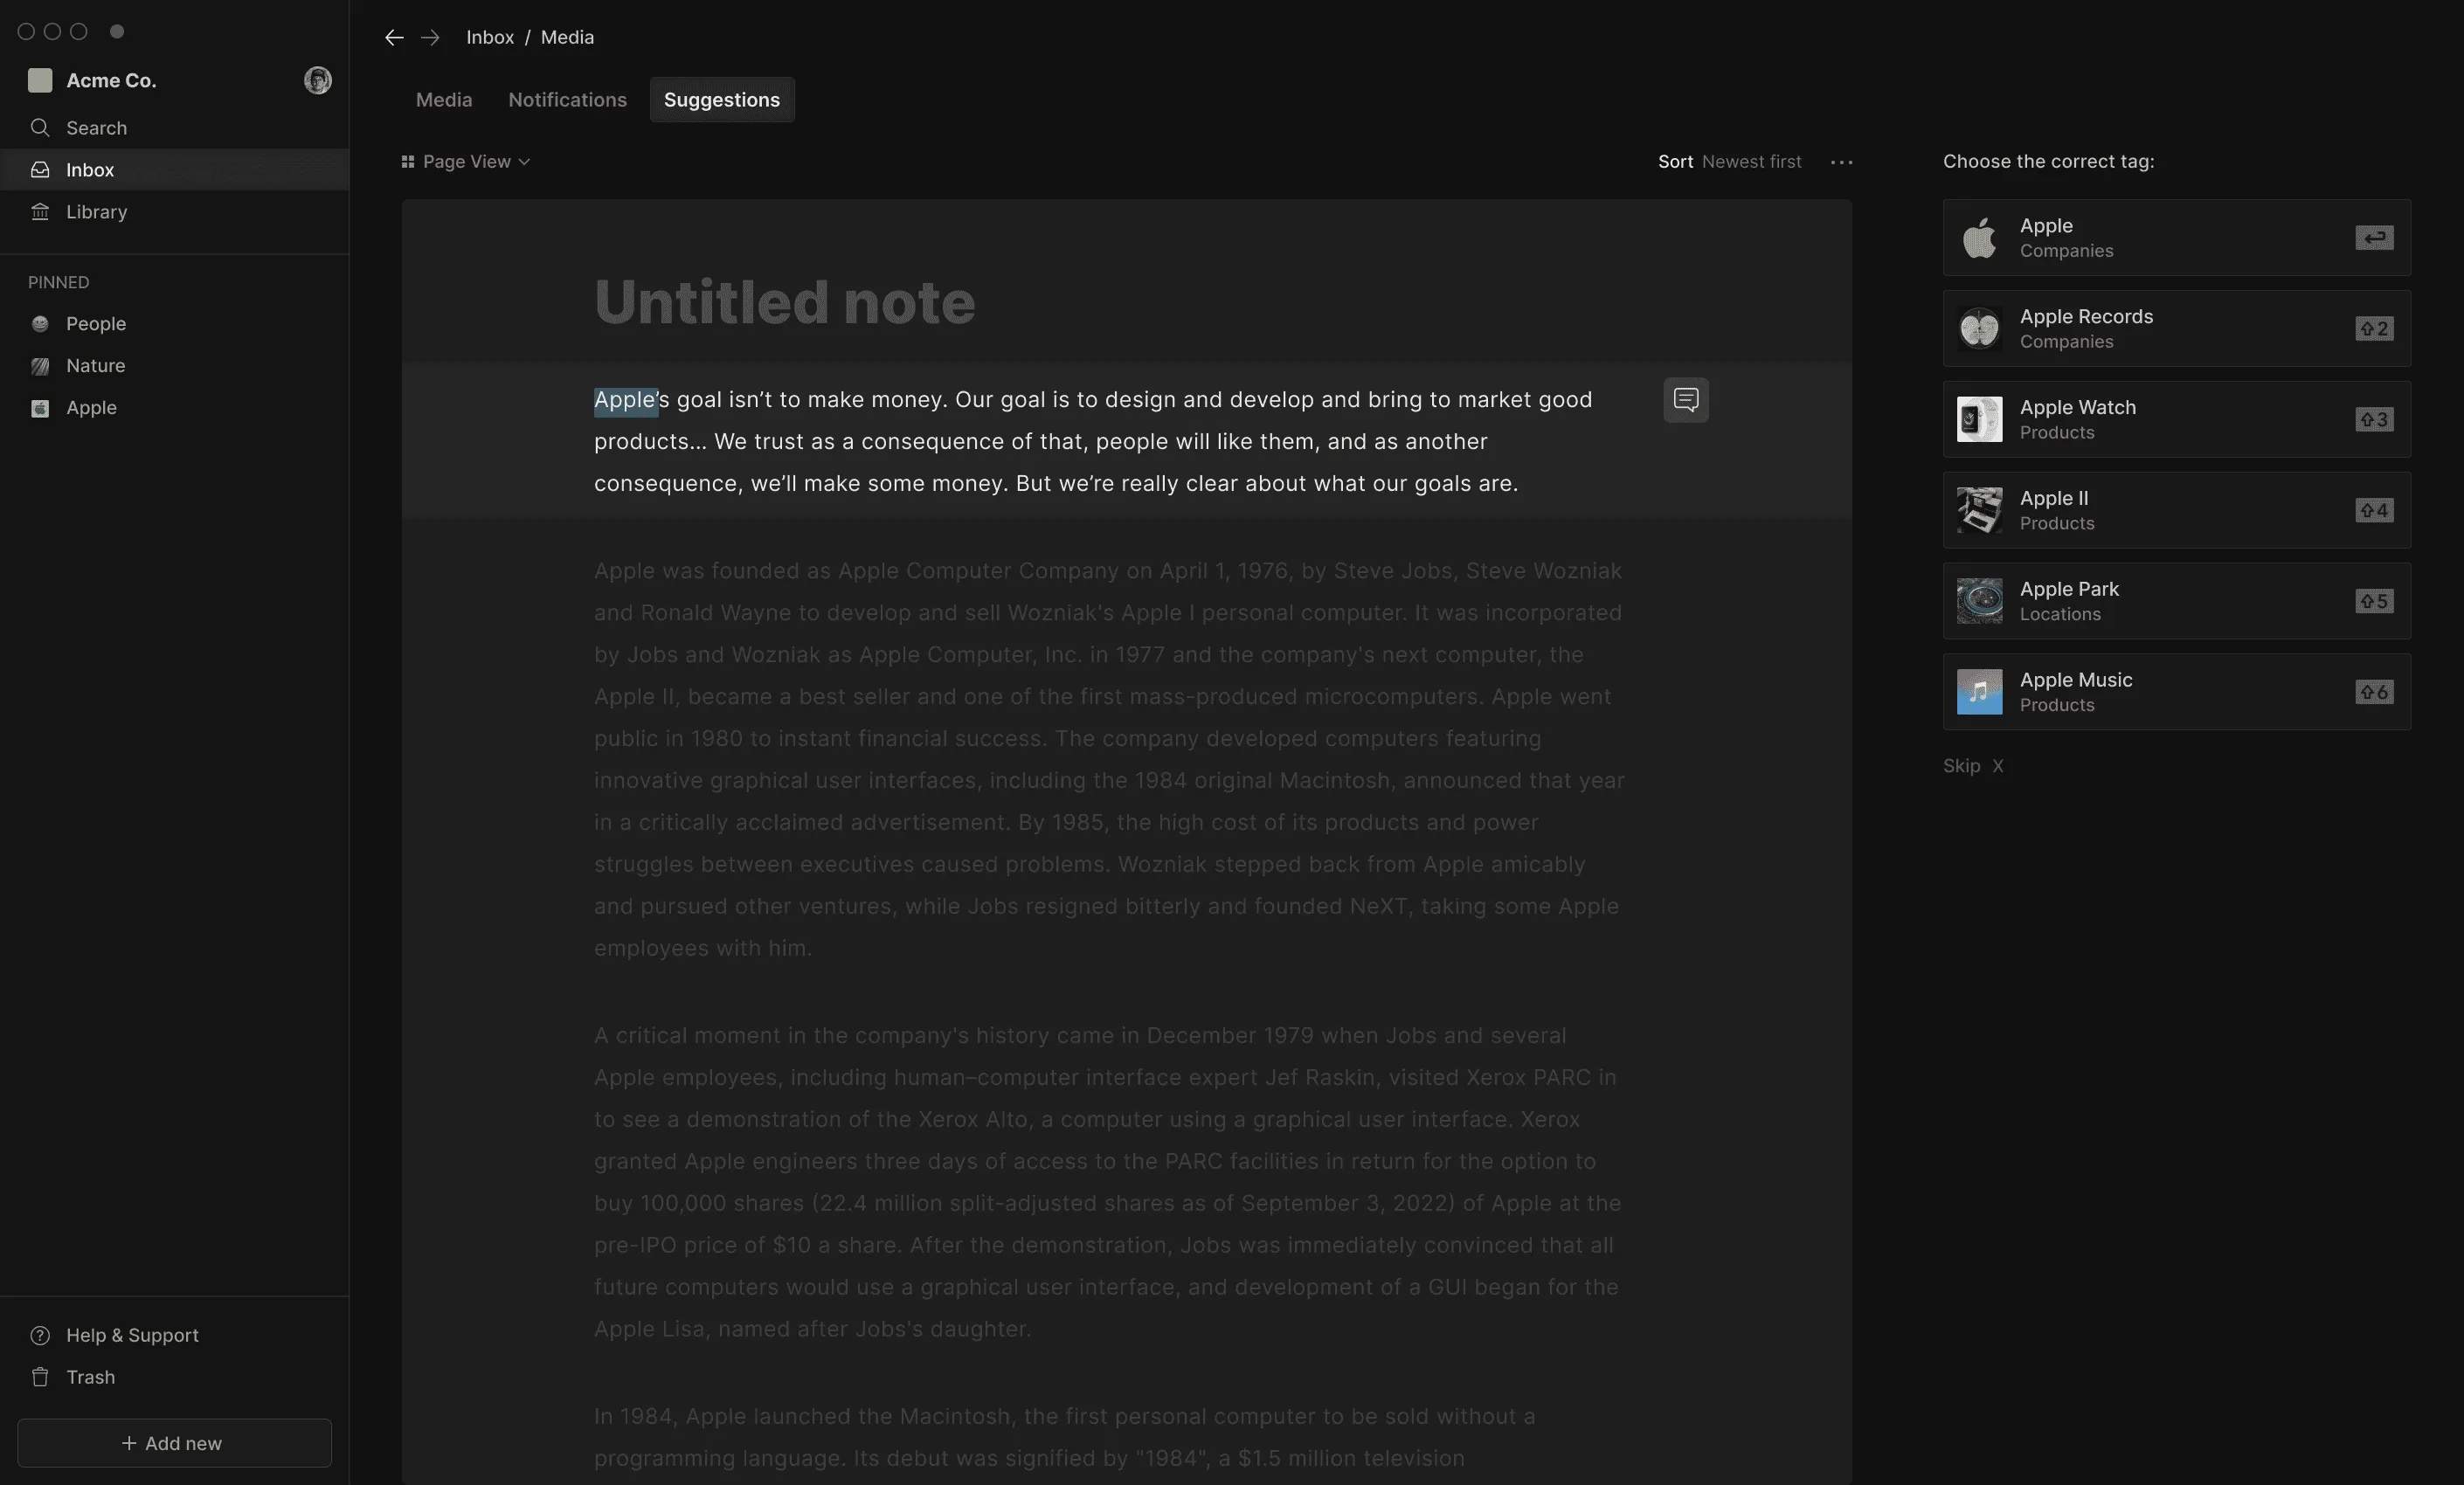The height and width of the screenshot is (1485, 2464).
Task: Choose shortcut badge 6 for Apple Music
Action: [2374, 692]
